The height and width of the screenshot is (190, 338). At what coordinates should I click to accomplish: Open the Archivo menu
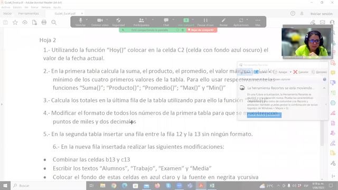click(x=6, y=7)
